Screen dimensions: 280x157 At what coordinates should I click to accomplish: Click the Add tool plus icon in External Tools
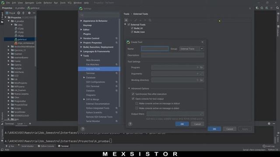click(x=126, y=20)
